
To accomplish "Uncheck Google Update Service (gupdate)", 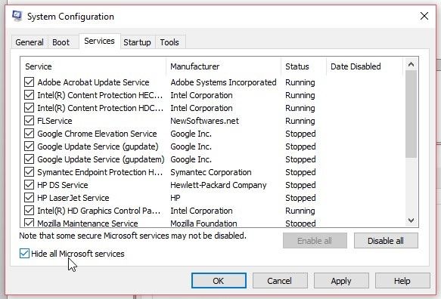I will [x=29, y=146].
